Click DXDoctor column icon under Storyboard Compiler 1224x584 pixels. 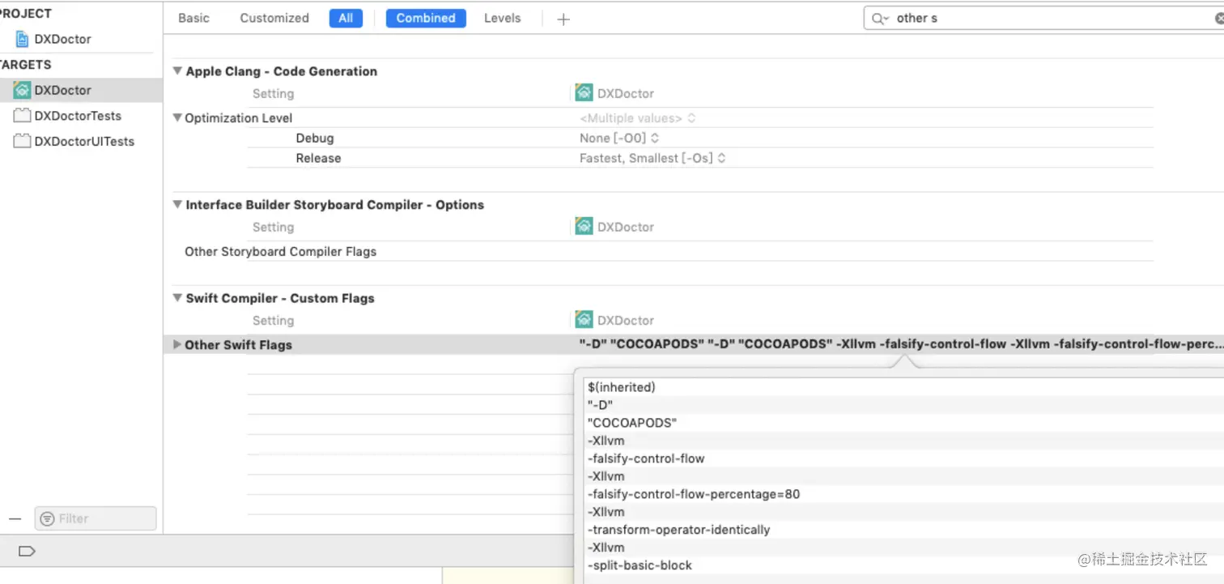(x=584, y=227)
